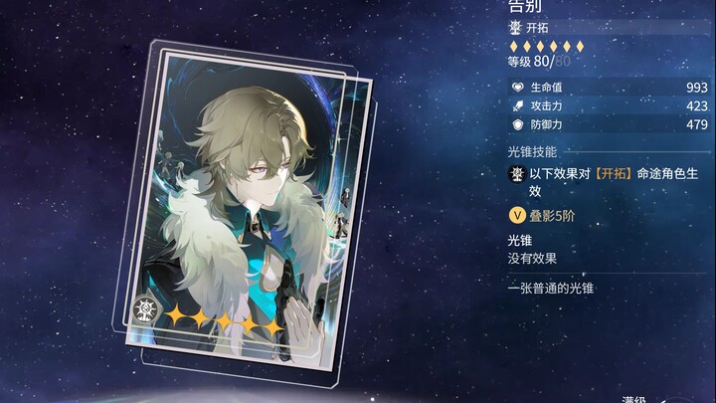Click the 一张普通的光锥 description text

[551, 289]
